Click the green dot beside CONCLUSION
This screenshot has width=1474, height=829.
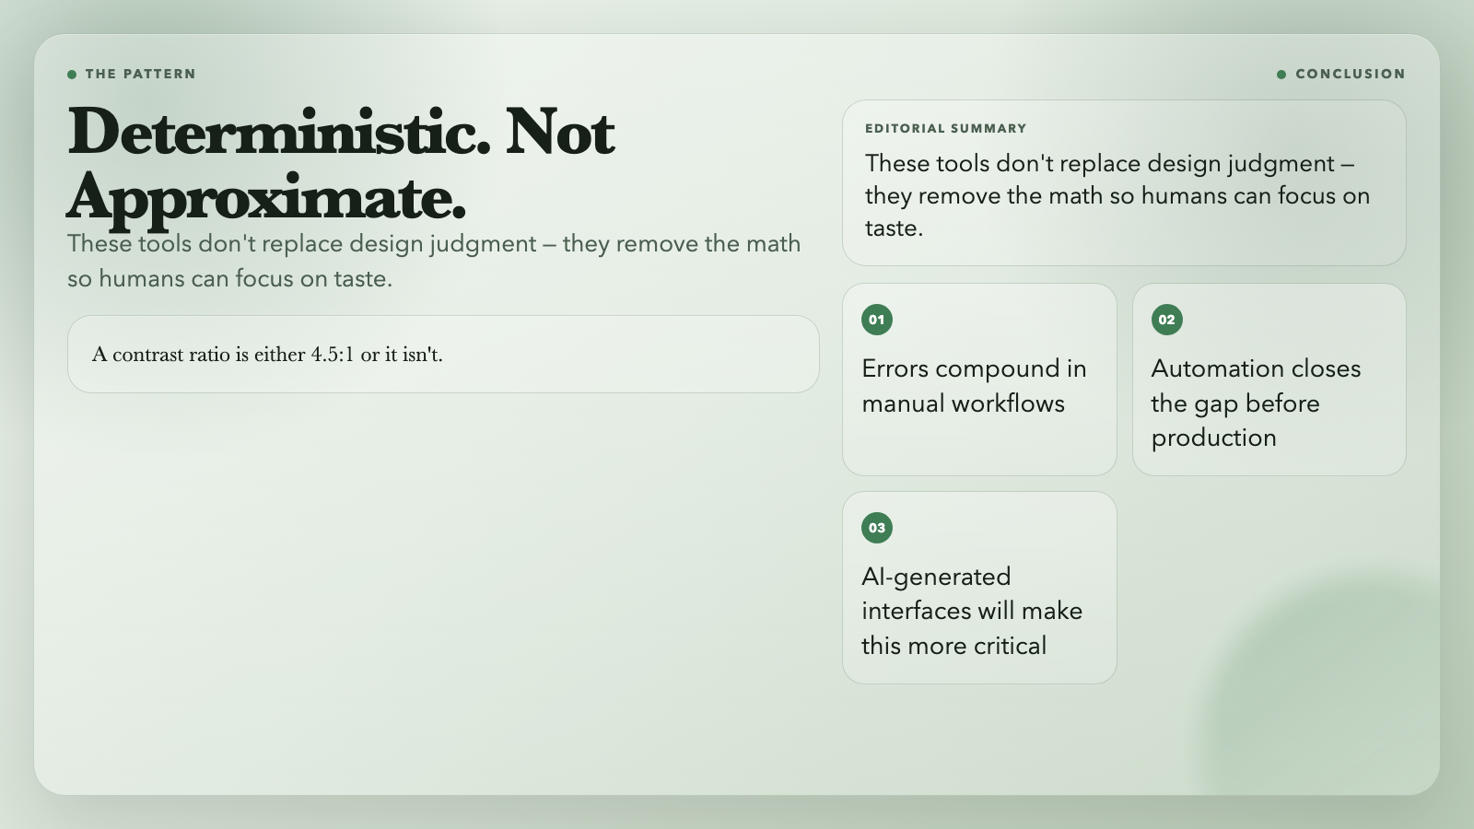(1281, 75)
